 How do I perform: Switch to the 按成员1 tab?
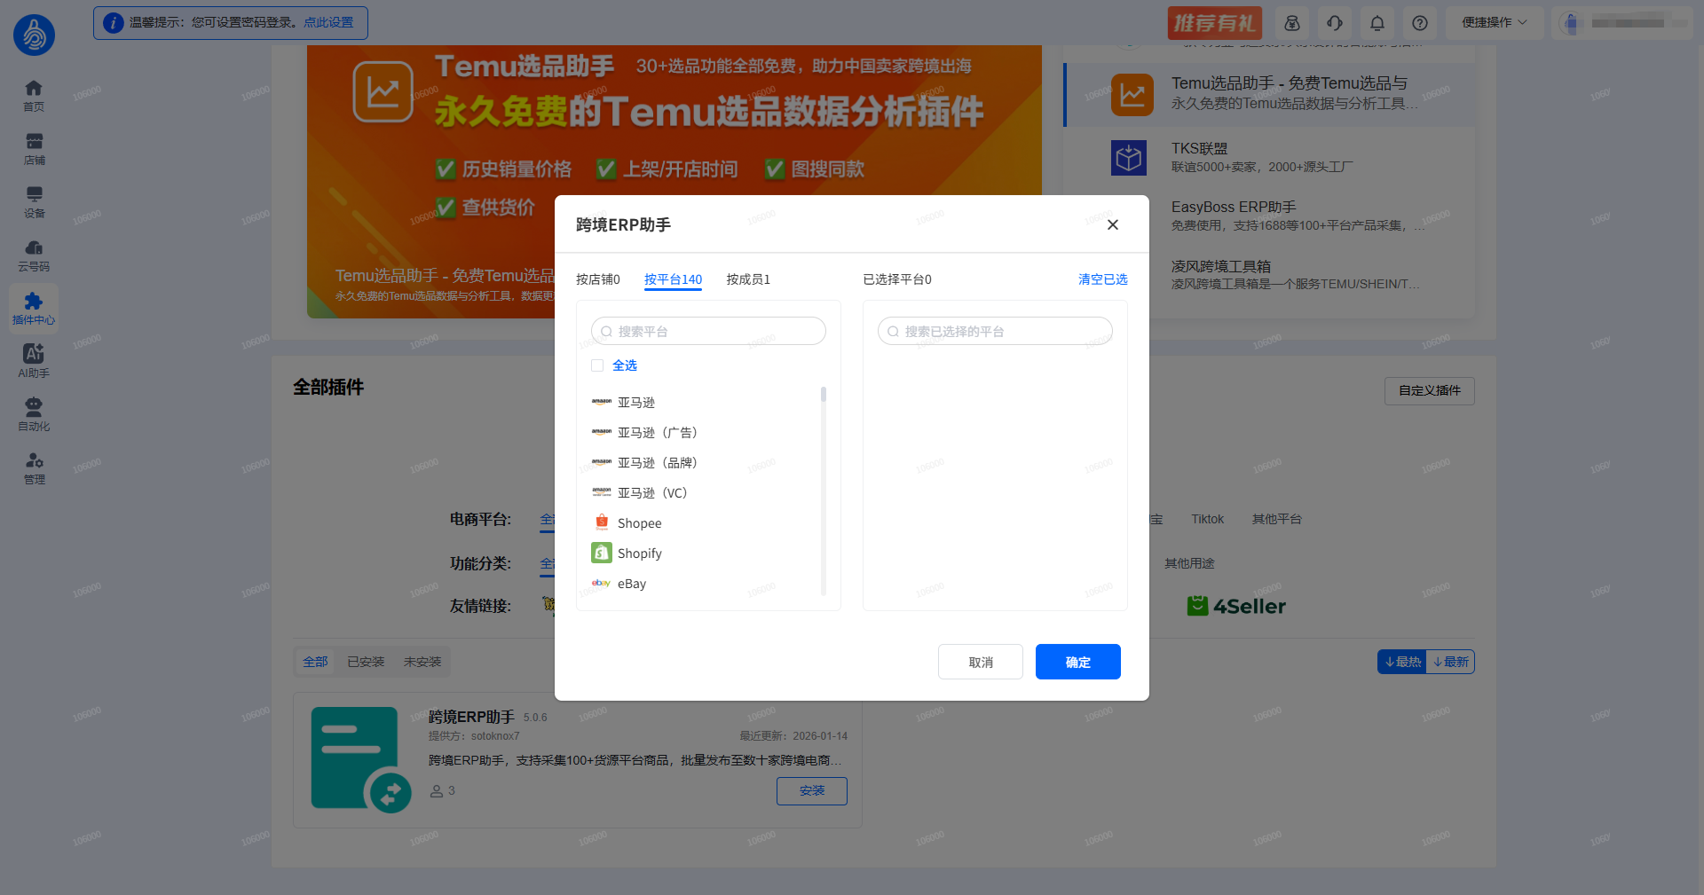coord(748,279)
